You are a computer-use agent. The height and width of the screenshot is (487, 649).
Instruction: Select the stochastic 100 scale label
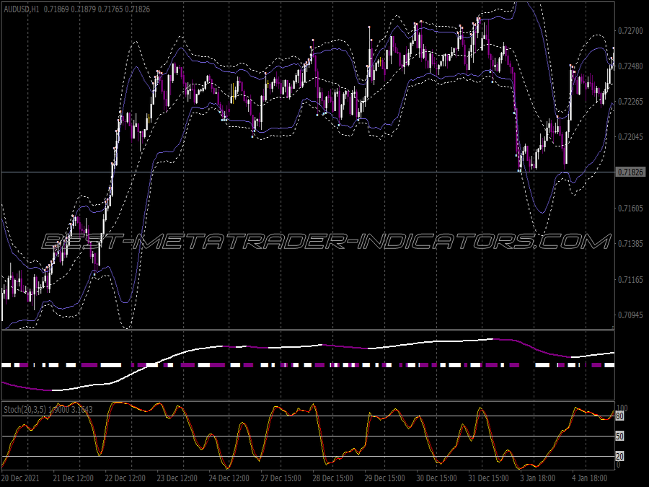622,408
